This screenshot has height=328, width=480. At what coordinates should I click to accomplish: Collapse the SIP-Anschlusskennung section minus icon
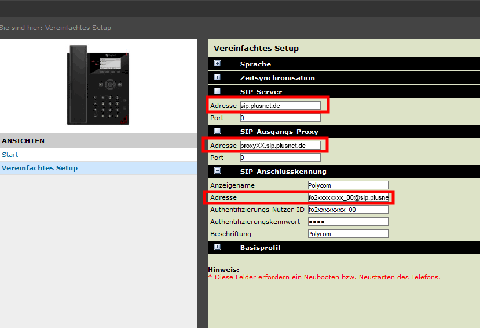(217, 171)
